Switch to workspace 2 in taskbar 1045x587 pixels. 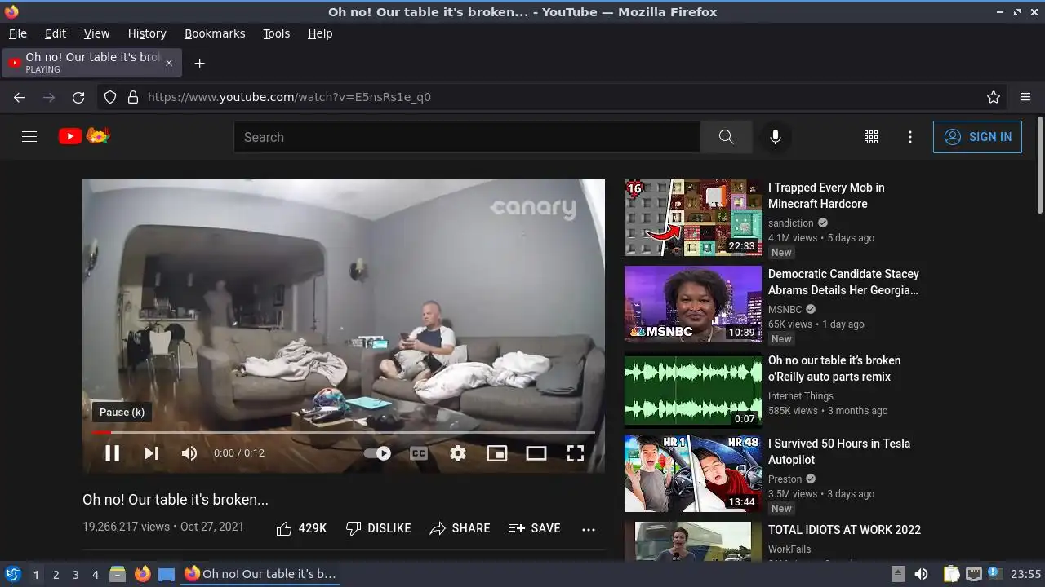56,574
